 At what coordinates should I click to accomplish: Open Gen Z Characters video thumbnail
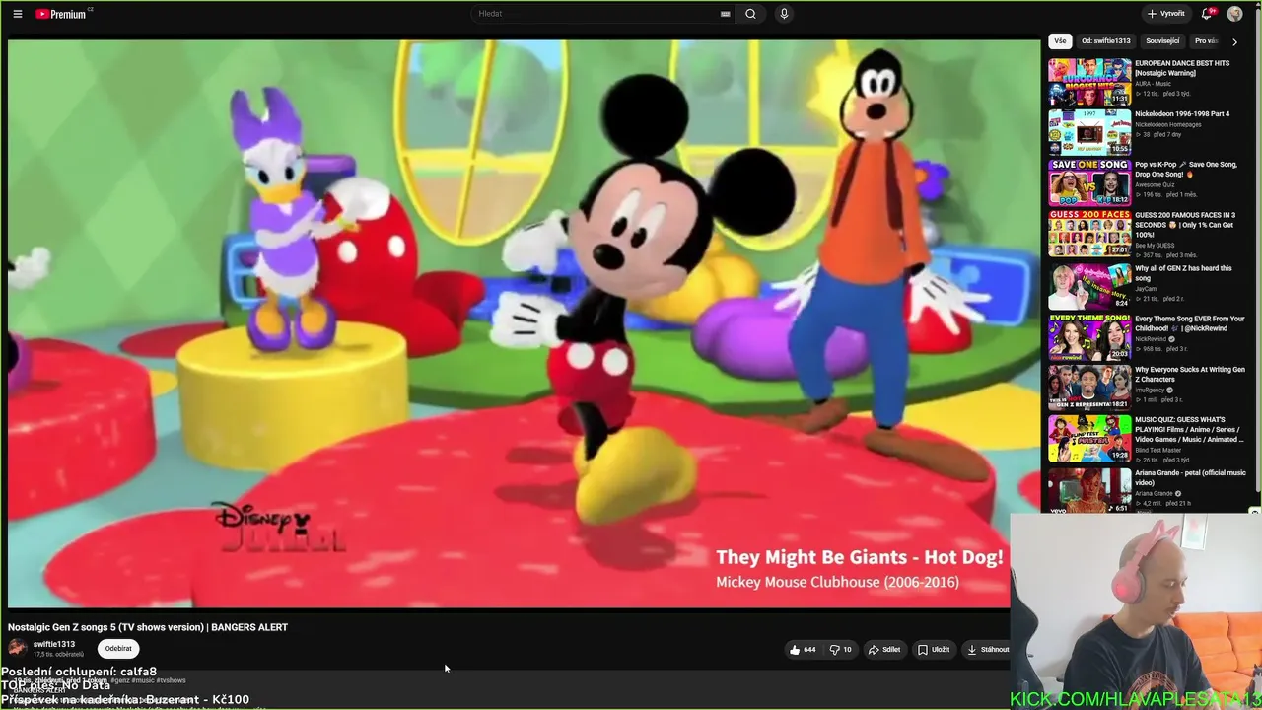1089,386
